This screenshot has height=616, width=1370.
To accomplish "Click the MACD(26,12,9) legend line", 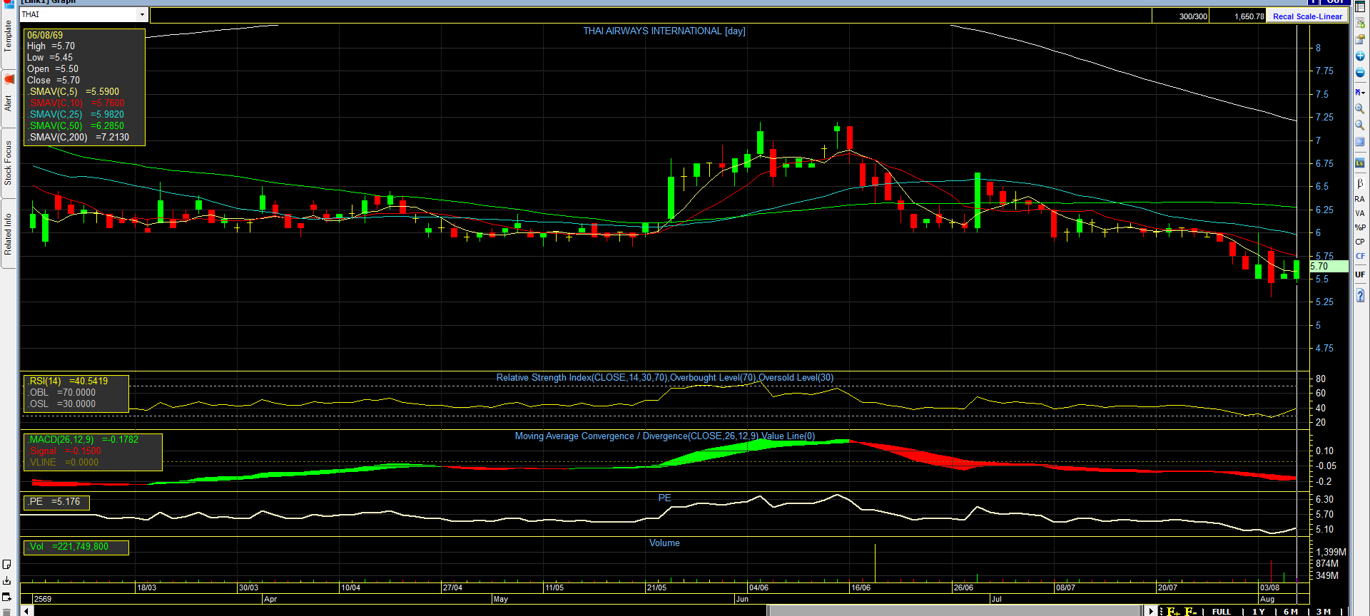I will click(x=83, y=440).
